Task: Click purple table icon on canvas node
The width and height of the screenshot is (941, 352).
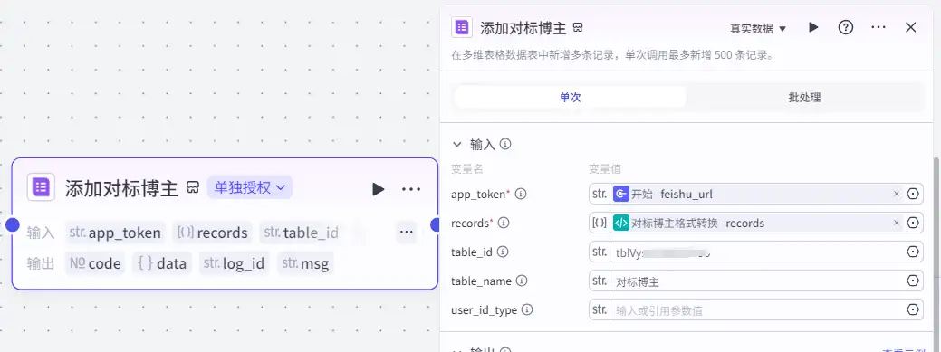Action: 41,187
